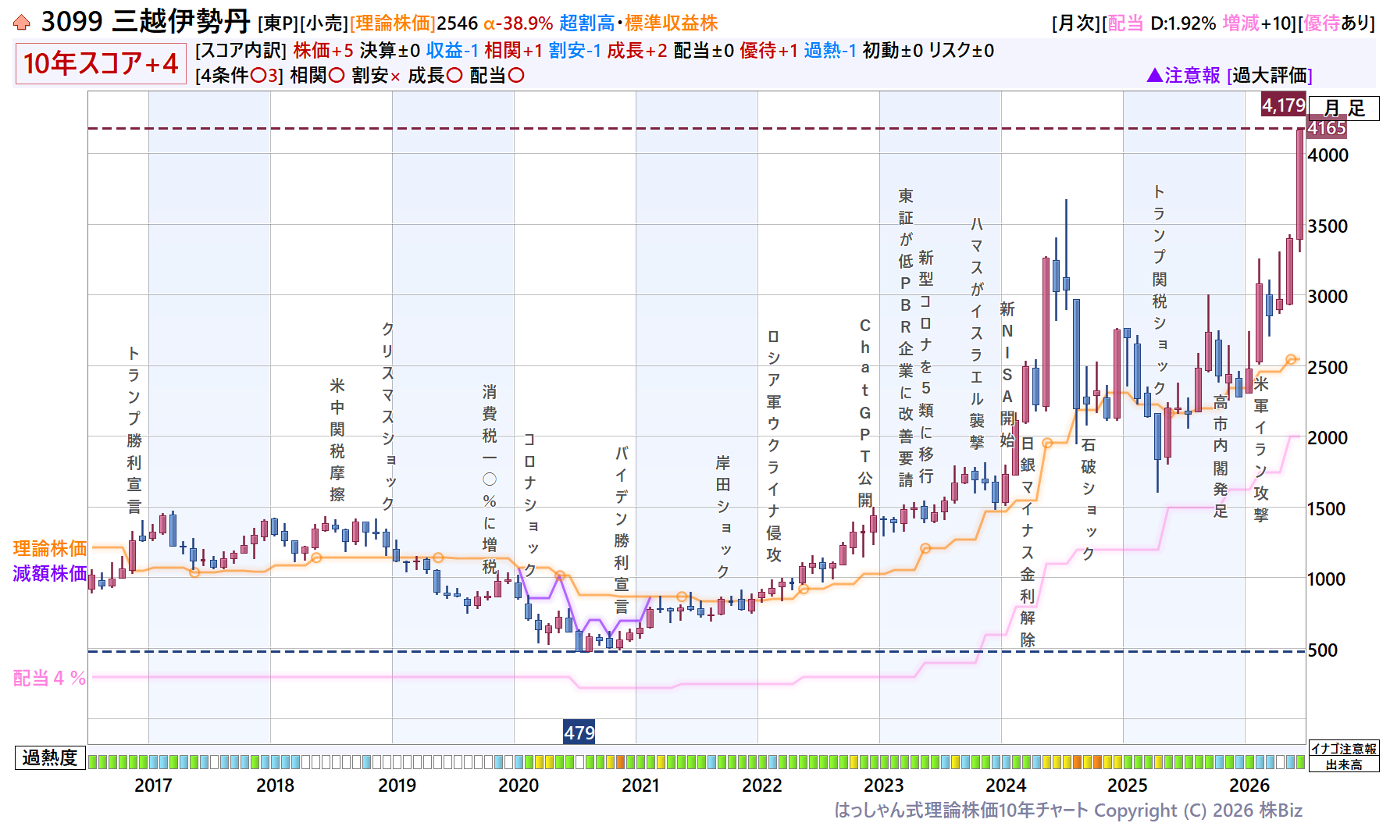Click the [過大評価] overvaluation tag
The image size is (1390, 823).
1270,76
